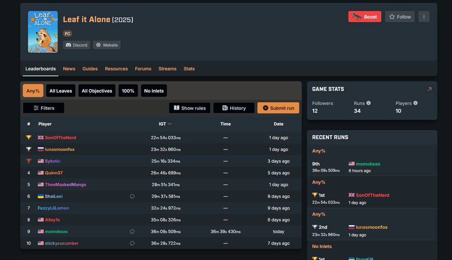This screenshot has height=260, width=452.
Task: Click the 2nd place trophy in Recent Runs
Action: [x=315, y=227]
